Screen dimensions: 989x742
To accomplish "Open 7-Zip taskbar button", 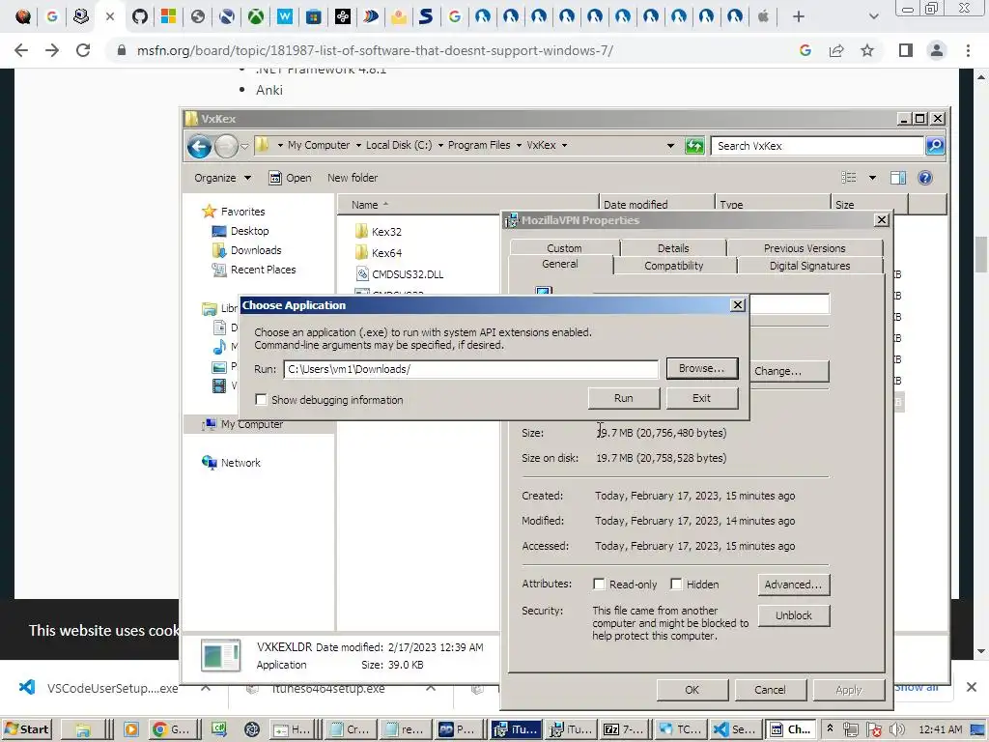I will coord(623,729).
